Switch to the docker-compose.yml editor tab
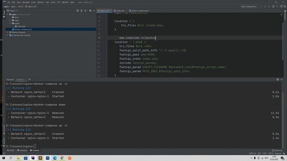This screenshot has height=161, width=287. 140,11
